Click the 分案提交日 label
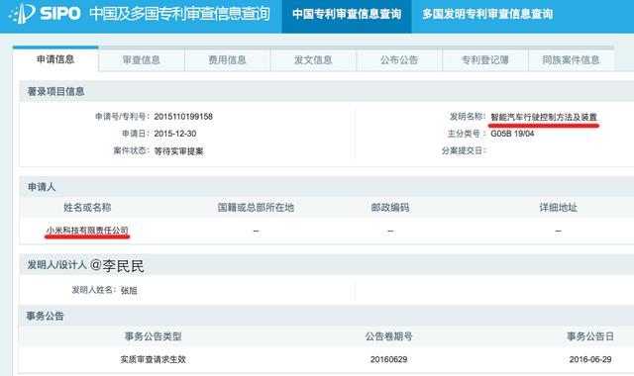This screenshot has height=376, width=634. coord(464,150)
